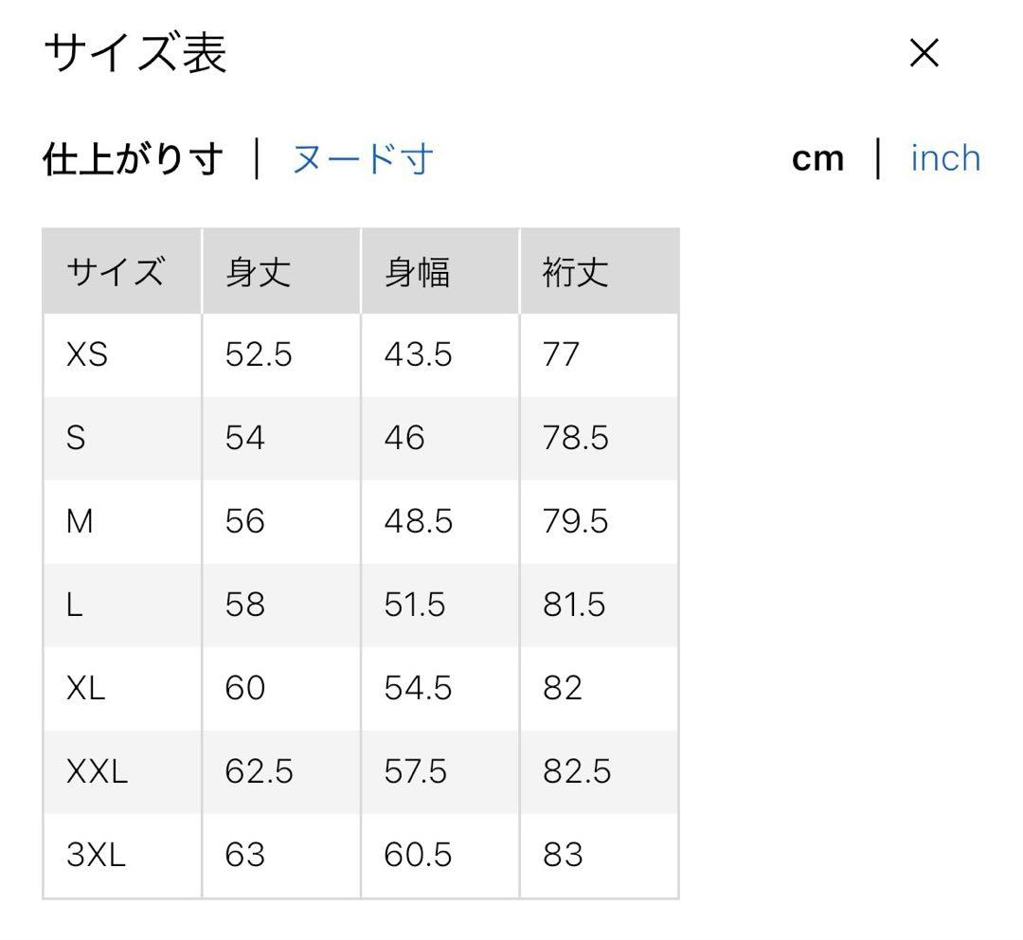Screen dimensions: 1023x940
Task: Select the 仕上がり寸 tab
Action: (x=134, y=158)
